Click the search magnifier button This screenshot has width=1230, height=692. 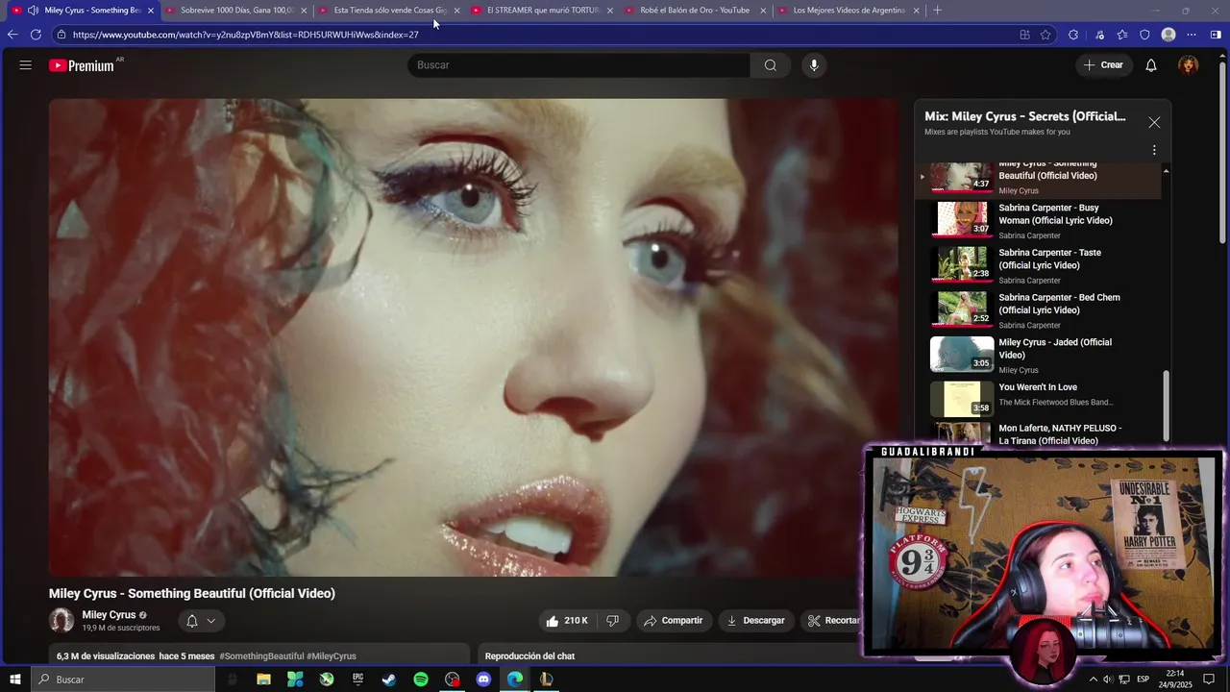(771, 65)
